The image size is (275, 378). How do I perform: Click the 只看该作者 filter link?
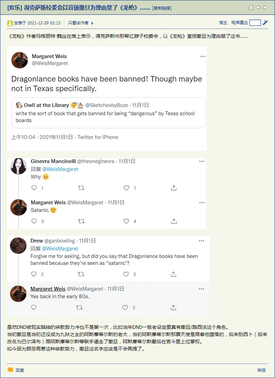(x=78, y=23)
